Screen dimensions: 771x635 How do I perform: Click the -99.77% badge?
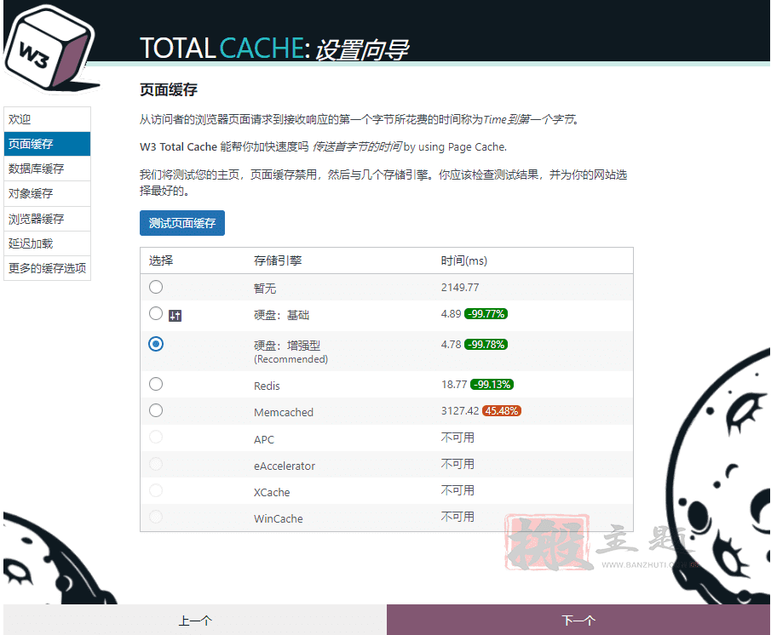click(486, 314)
